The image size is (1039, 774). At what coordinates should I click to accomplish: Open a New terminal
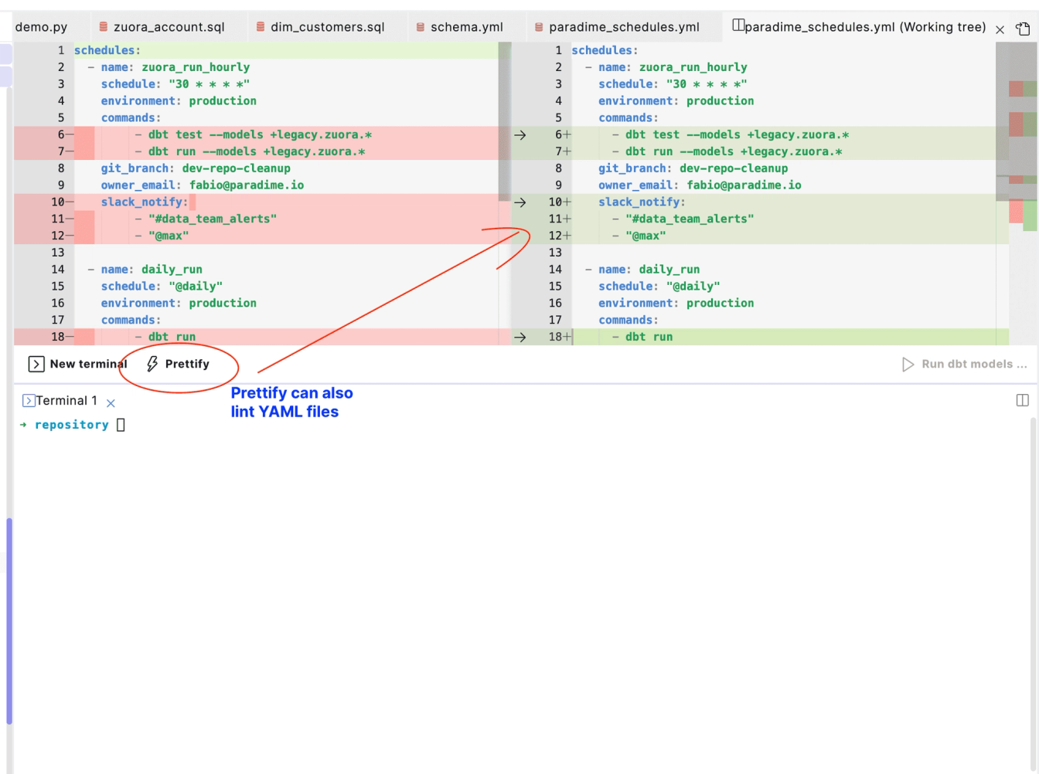pyautogui.click(x=77, y=364)
